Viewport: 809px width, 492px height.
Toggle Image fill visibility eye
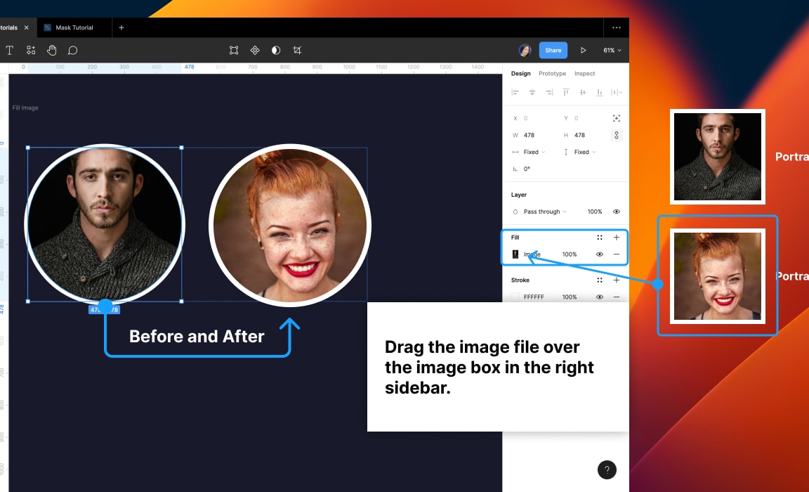click(600, 254)
